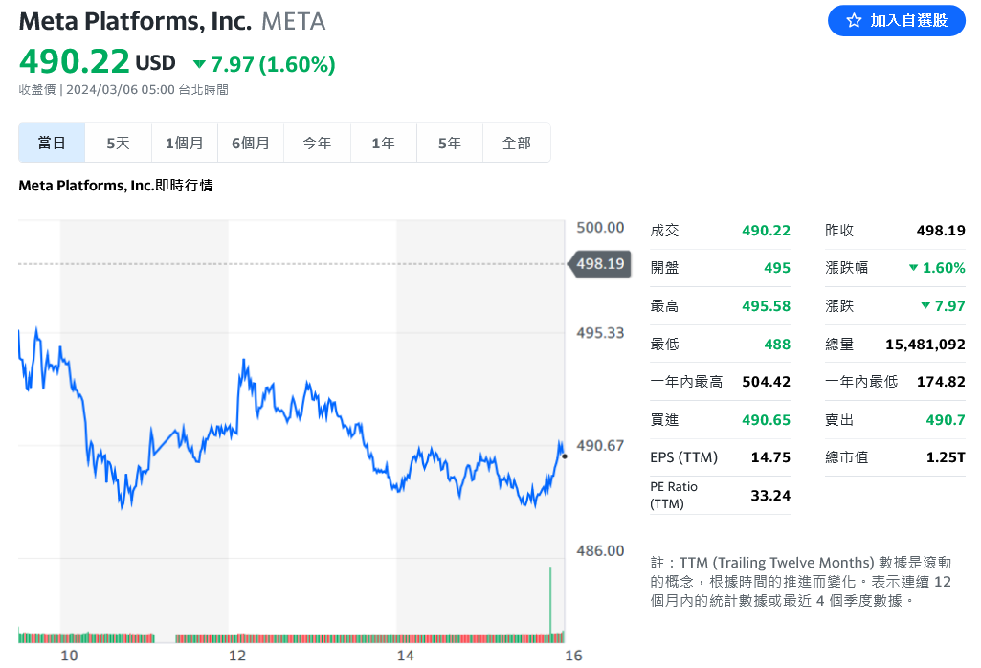Show the 5年 chart range
The image size is (981, 668).
[x=450, y=144]
